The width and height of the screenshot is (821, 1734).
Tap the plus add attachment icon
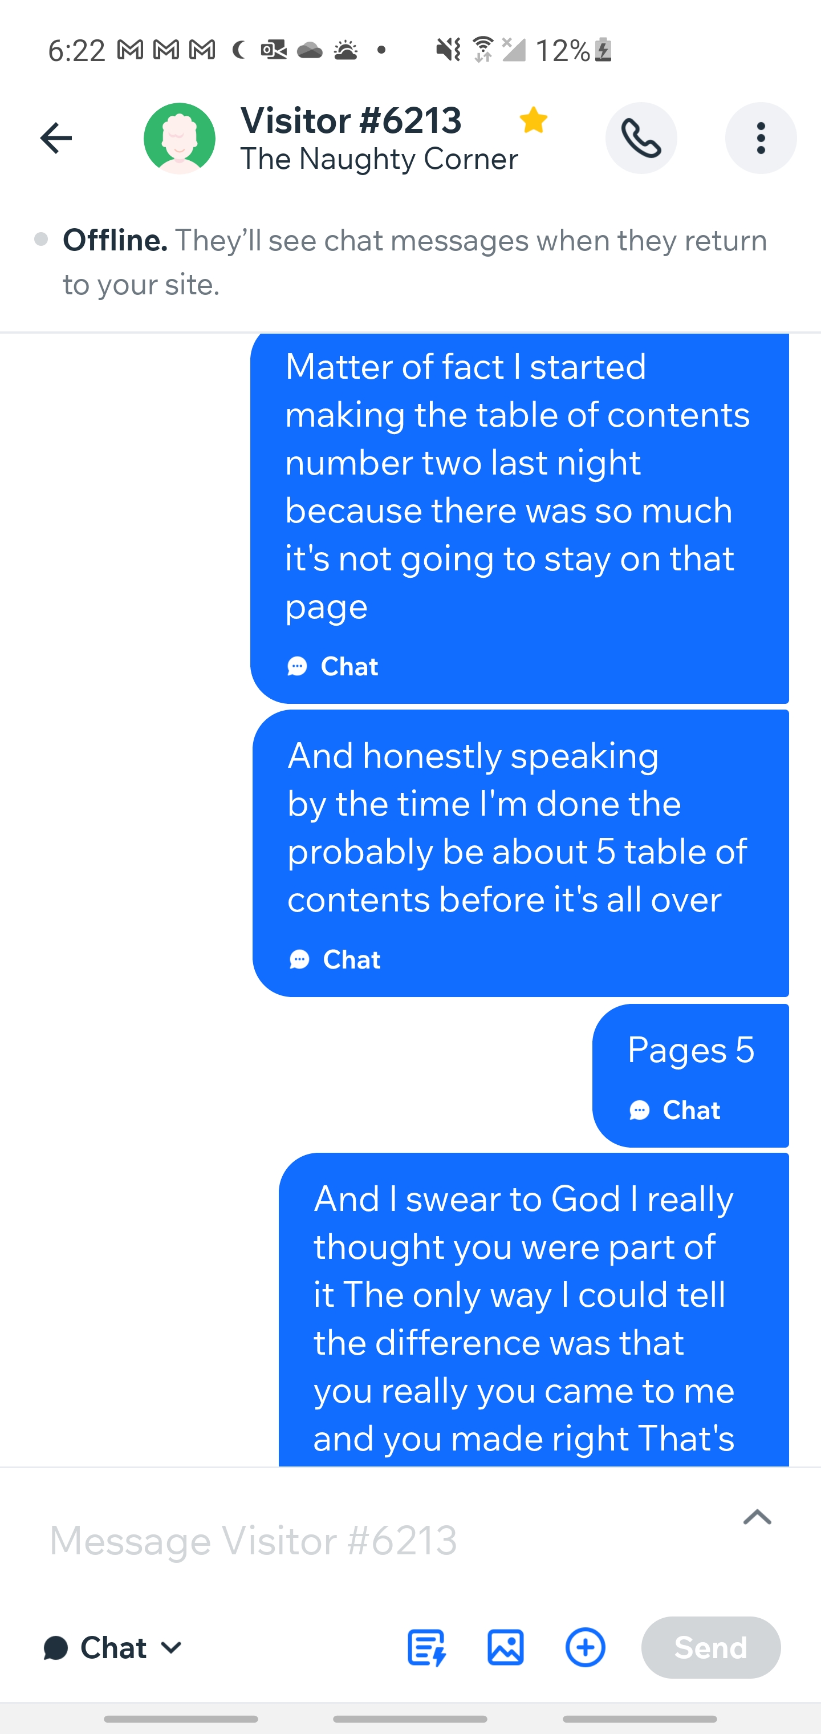click(585, 1647)
